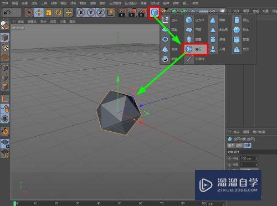
Task: Open the cube primitive objects palette
Action: (x=154, y=12)
